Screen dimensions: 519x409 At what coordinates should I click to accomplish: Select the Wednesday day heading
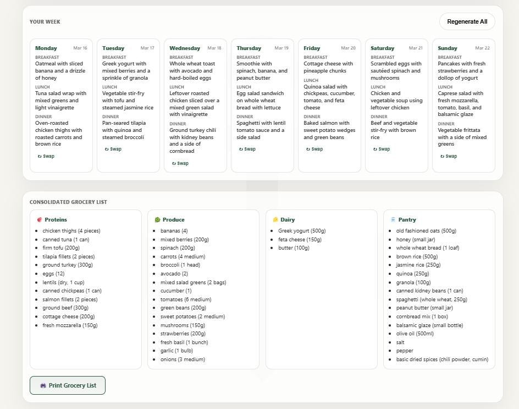(x=185, y=48)
